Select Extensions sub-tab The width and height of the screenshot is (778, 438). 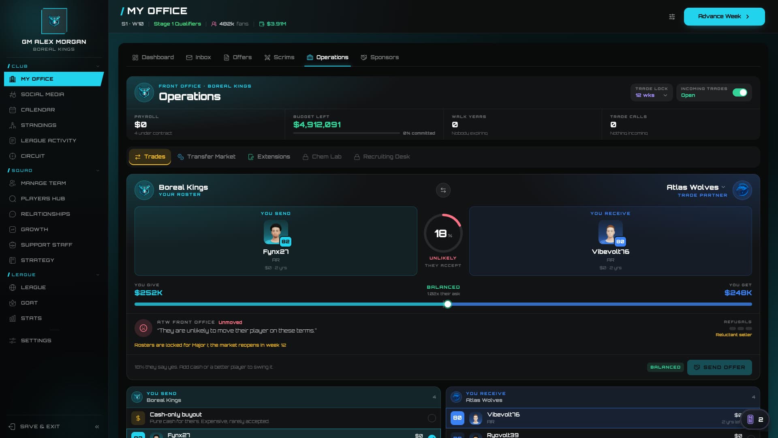coord(269,157)
